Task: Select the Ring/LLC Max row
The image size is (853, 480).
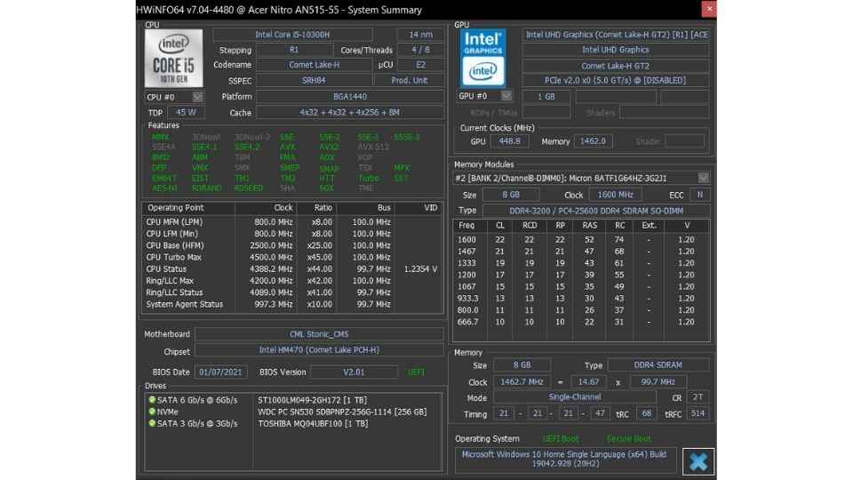Action: pos(292,281)
